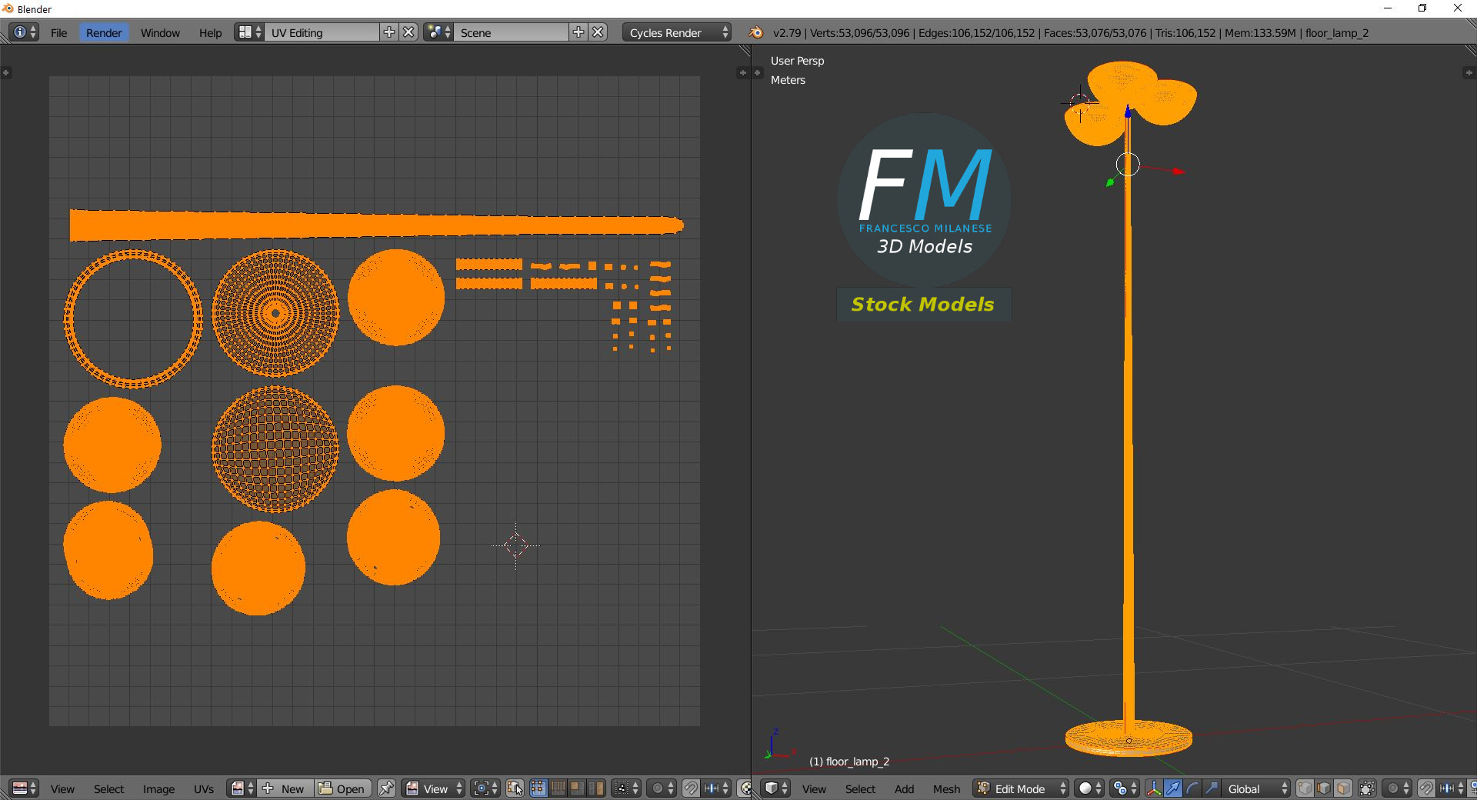
Task: Open the Add menu
Action: tap(904, 788)
